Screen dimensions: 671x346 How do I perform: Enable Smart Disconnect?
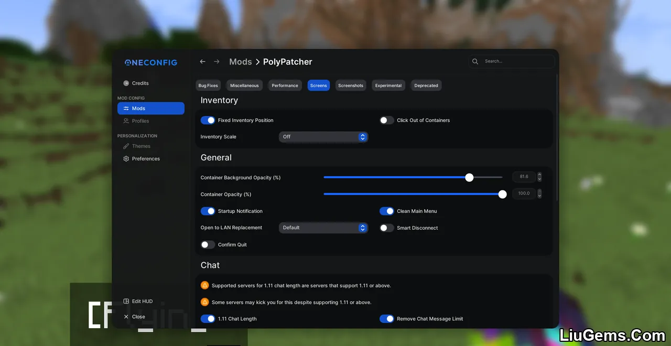(387, 228)
